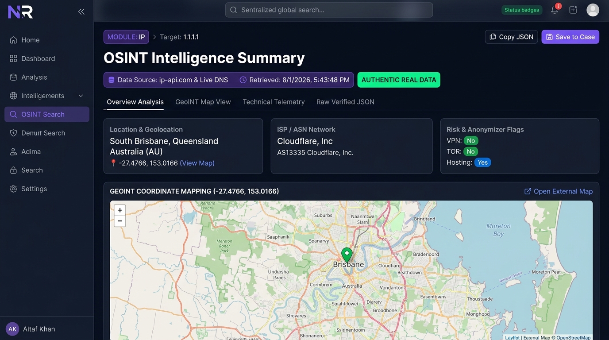The height and width of the screenshot is (340, 609).
Task: Click AS13335 Cloudflare, Inc. text
Action: click(x=315, y=153)
